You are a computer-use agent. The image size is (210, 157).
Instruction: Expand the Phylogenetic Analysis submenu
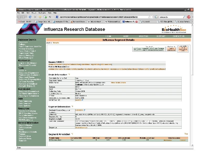pyautogui.click(x=39, y=75)
